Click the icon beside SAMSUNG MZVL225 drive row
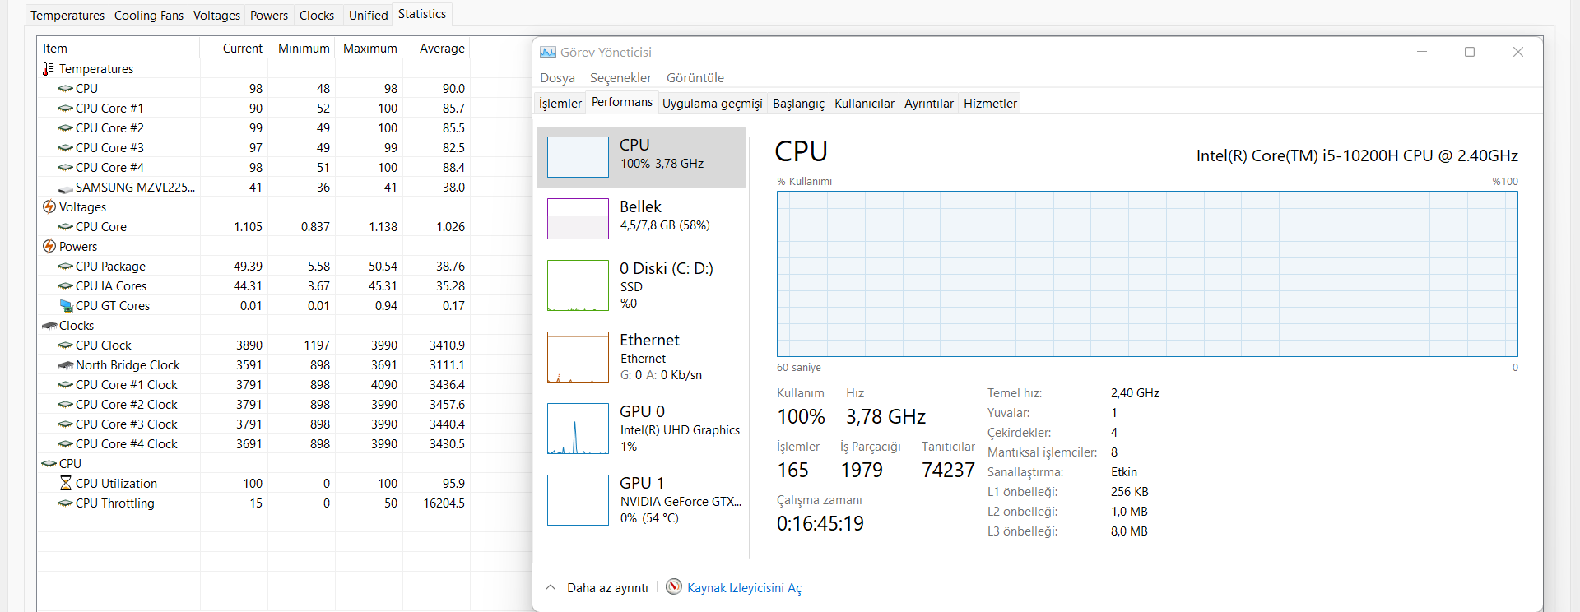This screenshot has height=612, width=1580. tap(66, 188)
